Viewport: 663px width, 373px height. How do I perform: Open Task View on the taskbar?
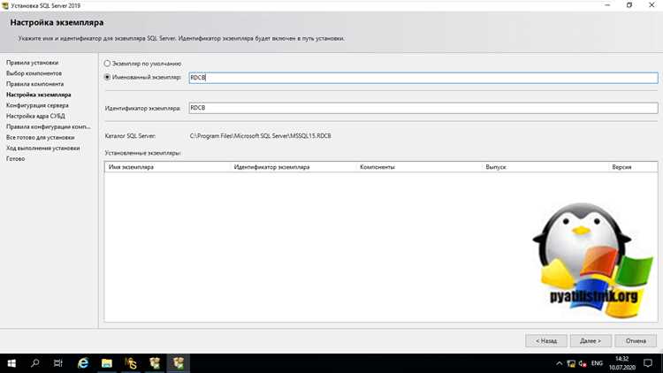tap(58, 363)
